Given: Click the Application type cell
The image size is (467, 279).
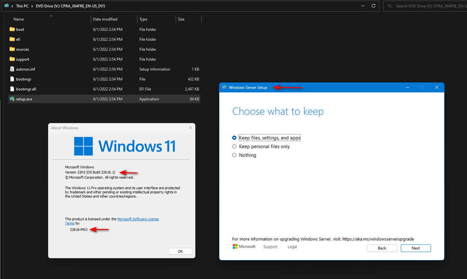Looking at the screenshot, I should pyautogui.click(x=149, y=99).
